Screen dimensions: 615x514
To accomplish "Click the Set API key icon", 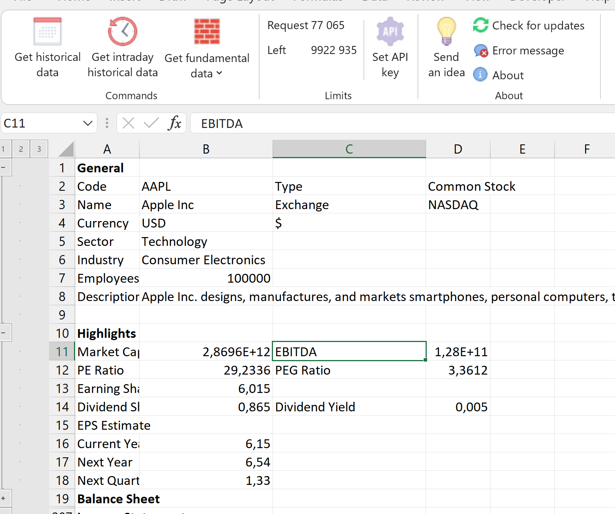I will click(390, 31).
